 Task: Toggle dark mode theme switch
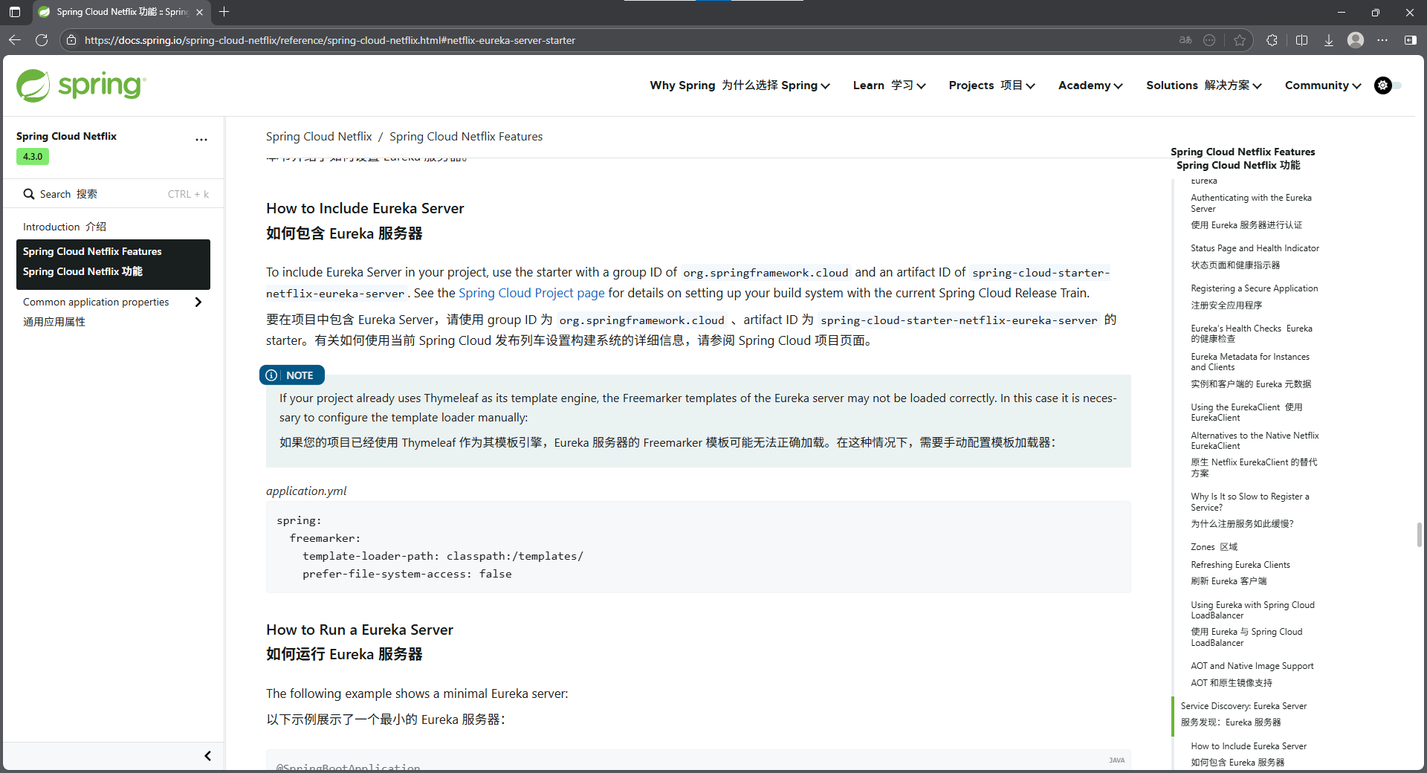[x=1388, y=85]
